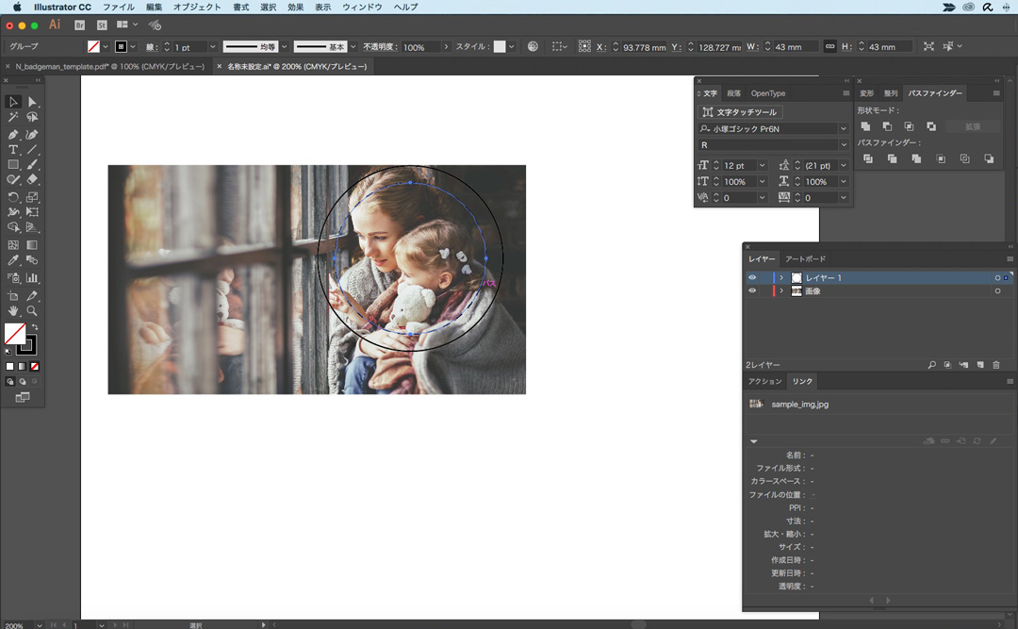1018x629 pixels.
Task: Select the Rotate tool
Action: (x=13, y=197)
